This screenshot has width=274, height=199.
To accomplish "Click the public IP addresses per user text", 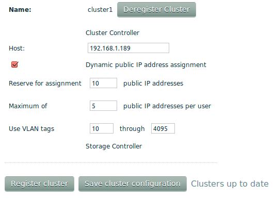I will 167,106.
